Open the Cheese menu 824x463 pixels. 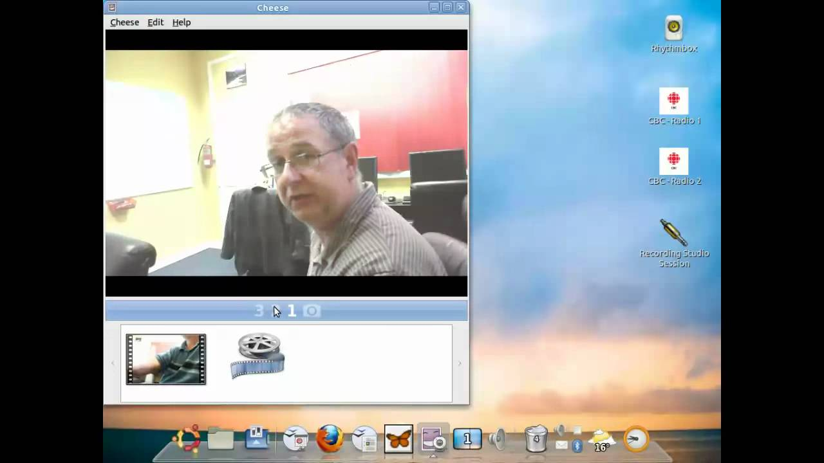(124, 22)
